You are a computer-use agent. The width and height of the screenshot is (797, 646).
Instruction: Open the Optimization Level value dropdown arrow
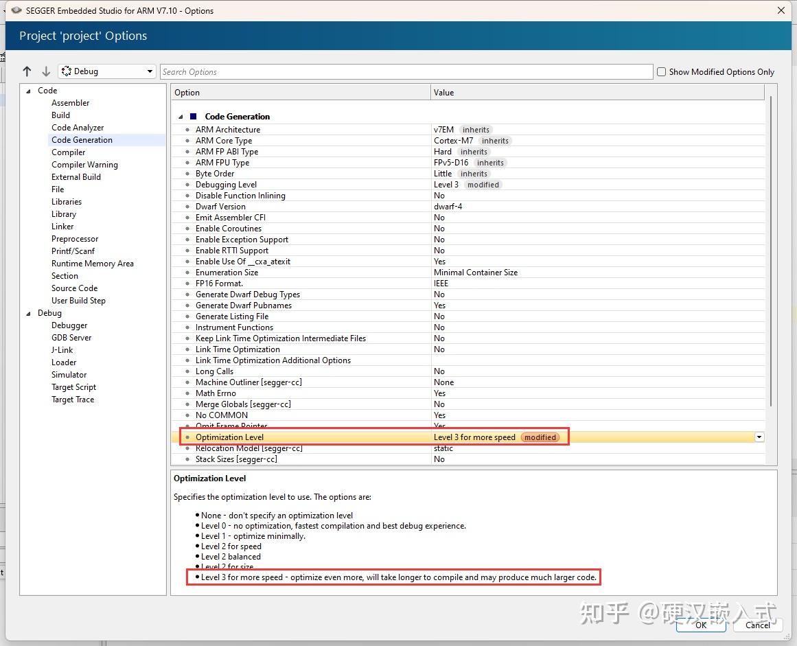tap(759, 437)
